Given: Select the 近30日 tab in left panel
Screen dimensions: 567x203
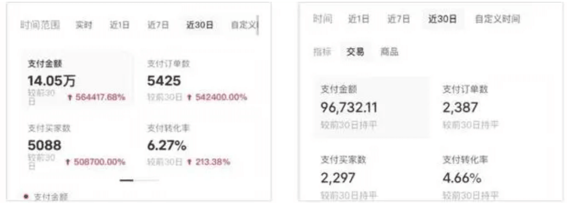Looking at the screenshot, I should (200, 25).
